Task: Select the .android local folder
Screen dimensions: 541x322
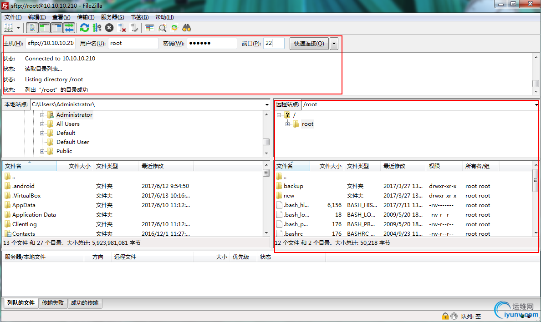Action: click(x=24, y=186)
